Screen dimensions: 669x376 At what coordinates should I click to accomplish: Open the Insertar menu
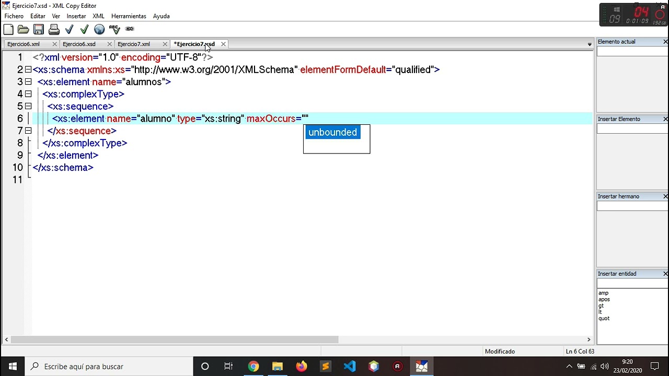[76, 16]
